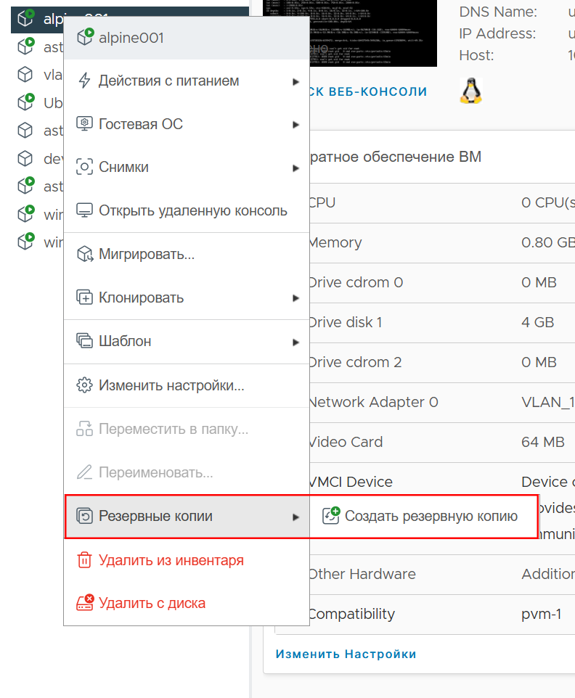This screenshot has width=575, height=698.
Task: Click the 'Drive disk 1' row
Action: tap(441, 322)
